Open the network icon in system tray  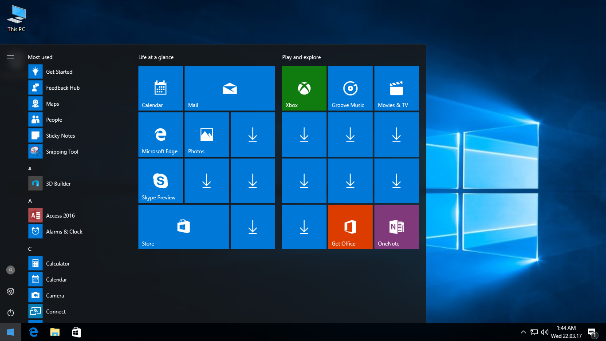click(534, 332)
